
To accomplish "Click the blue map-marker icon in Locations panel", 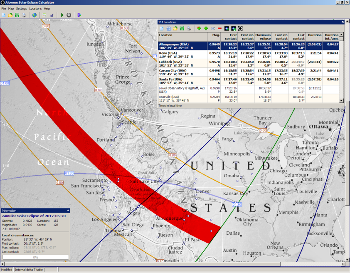I will pos(227,28).
